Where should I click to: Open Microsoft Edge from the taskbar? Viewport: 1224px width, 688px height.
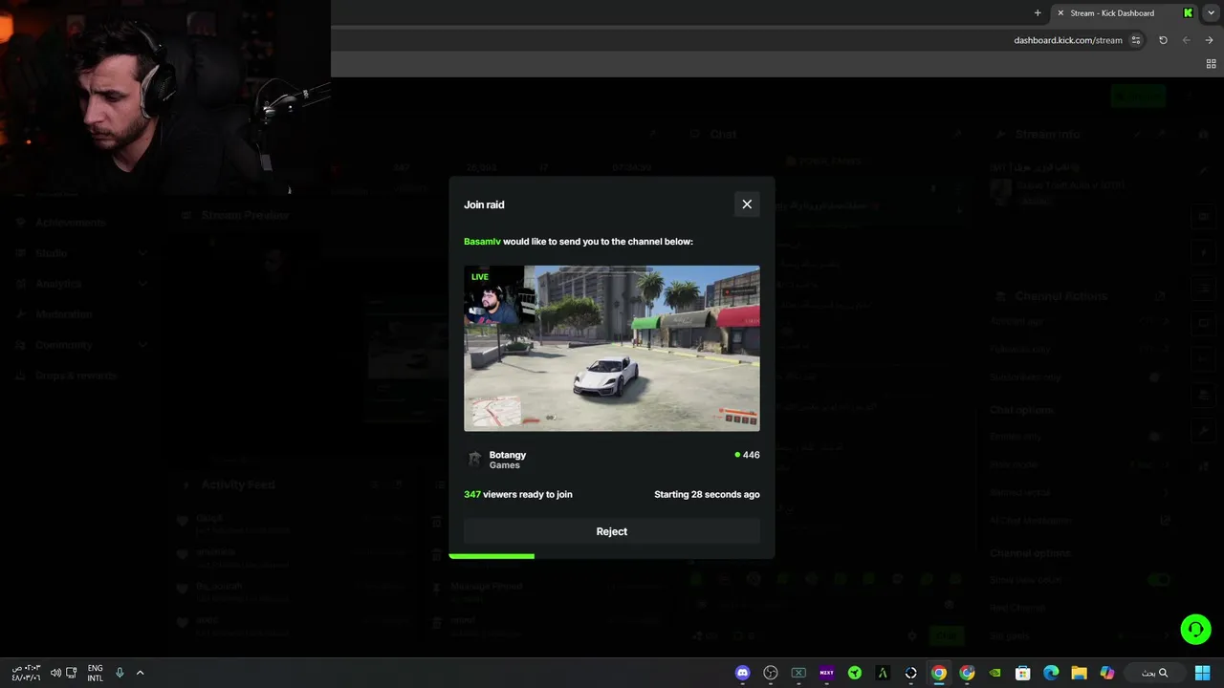click(x=1051, y=673)
